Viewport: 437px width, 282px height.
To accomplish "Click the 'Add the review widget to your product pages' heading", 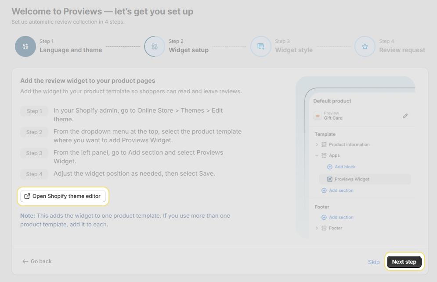I will pyautogui.click(x=87, y=81).
